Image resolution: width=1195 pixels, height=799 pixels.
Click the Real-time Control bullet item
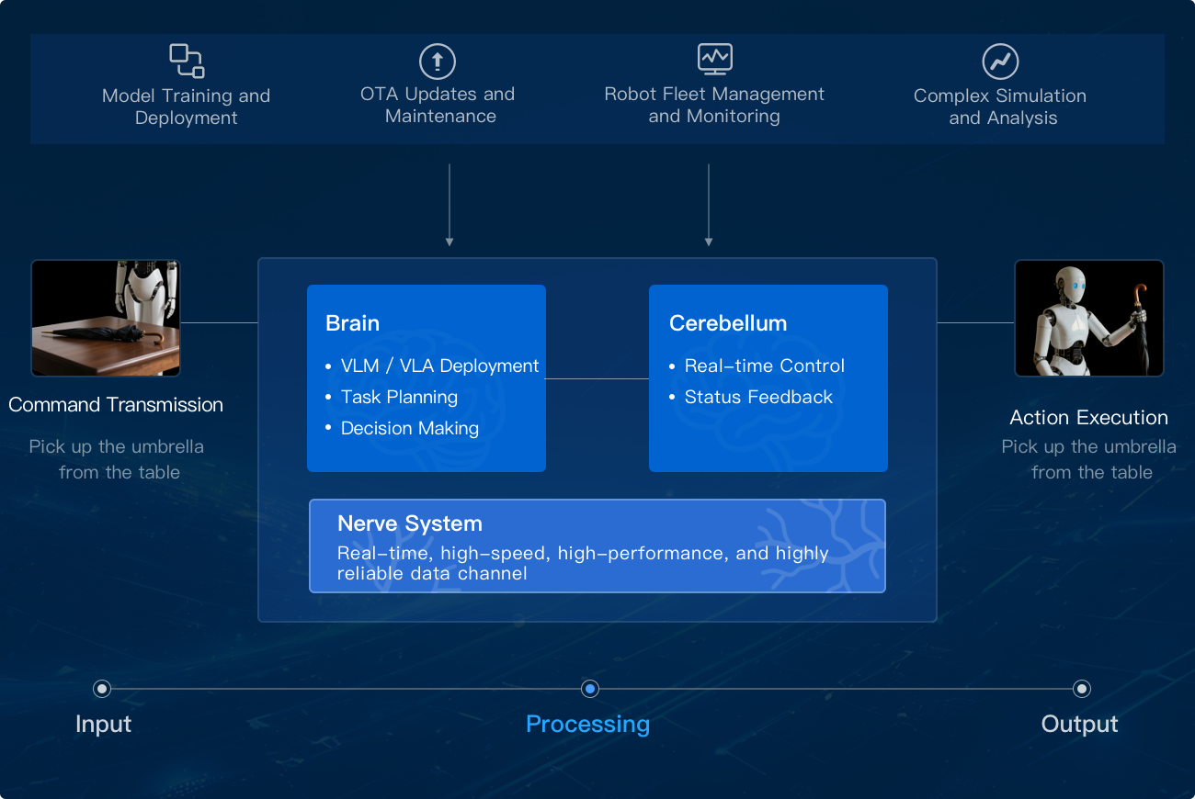[764, 366]
